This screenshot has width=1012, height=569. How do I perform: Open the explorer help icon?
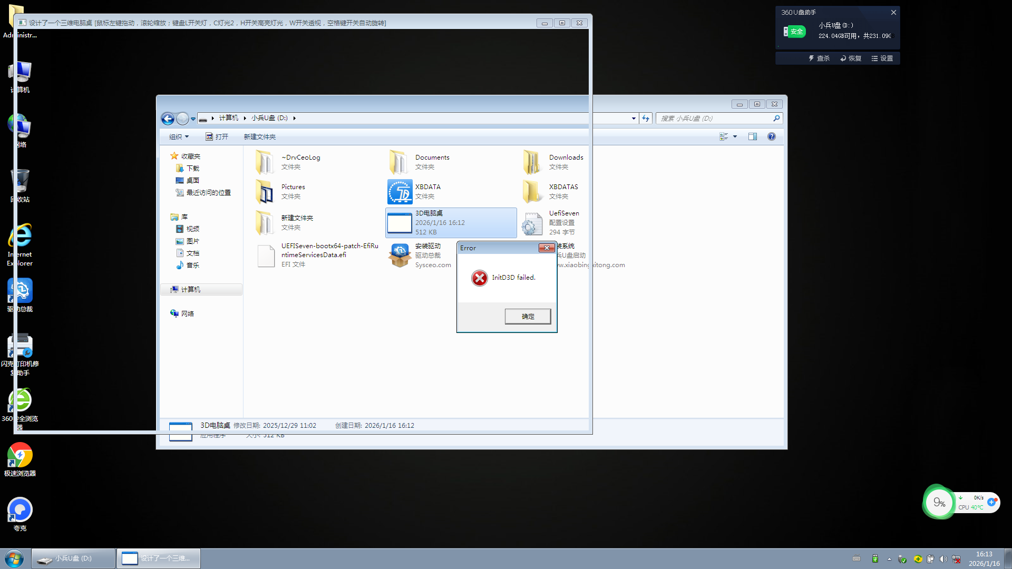(771, 136)
